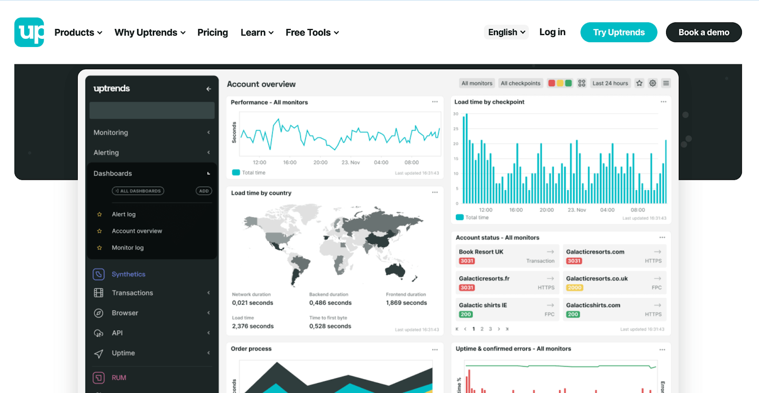Toggle the star next to Monitor log
This screenshot has width=759, height=393.
(x=100, y=248)
